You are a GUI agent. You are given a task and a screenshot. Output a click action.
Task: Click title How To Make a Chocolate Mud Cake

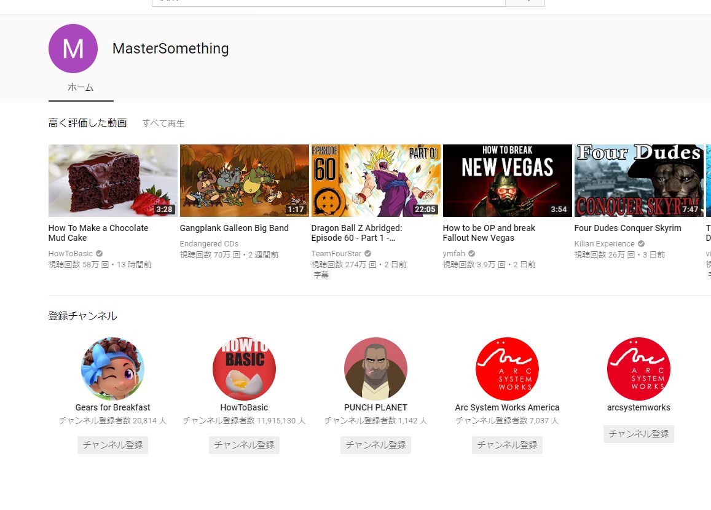point(98,233)
